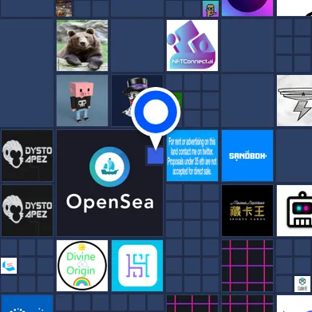Select the small blue cap icon tile
Screen dimensions: 312x312
pyautogui.click(x=9, y=266)
